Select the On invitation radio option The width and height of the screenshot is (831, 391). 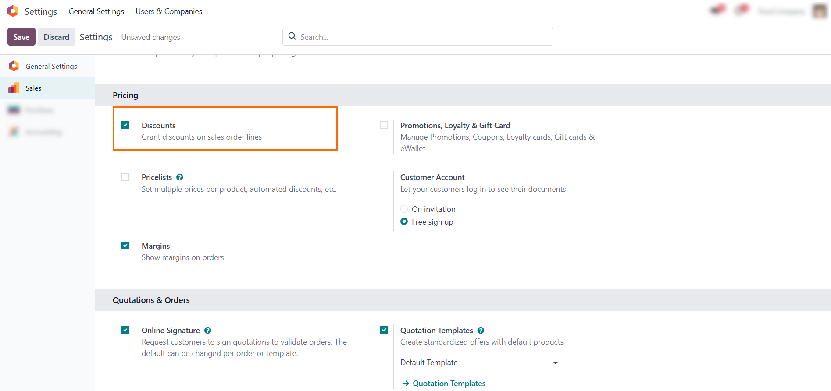click(x=404, y=209)
